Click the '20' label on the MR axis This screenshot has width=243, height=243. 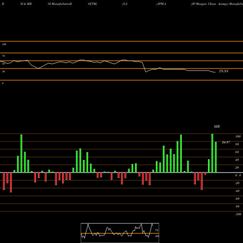pyautogui.click(x=237, y=168)
